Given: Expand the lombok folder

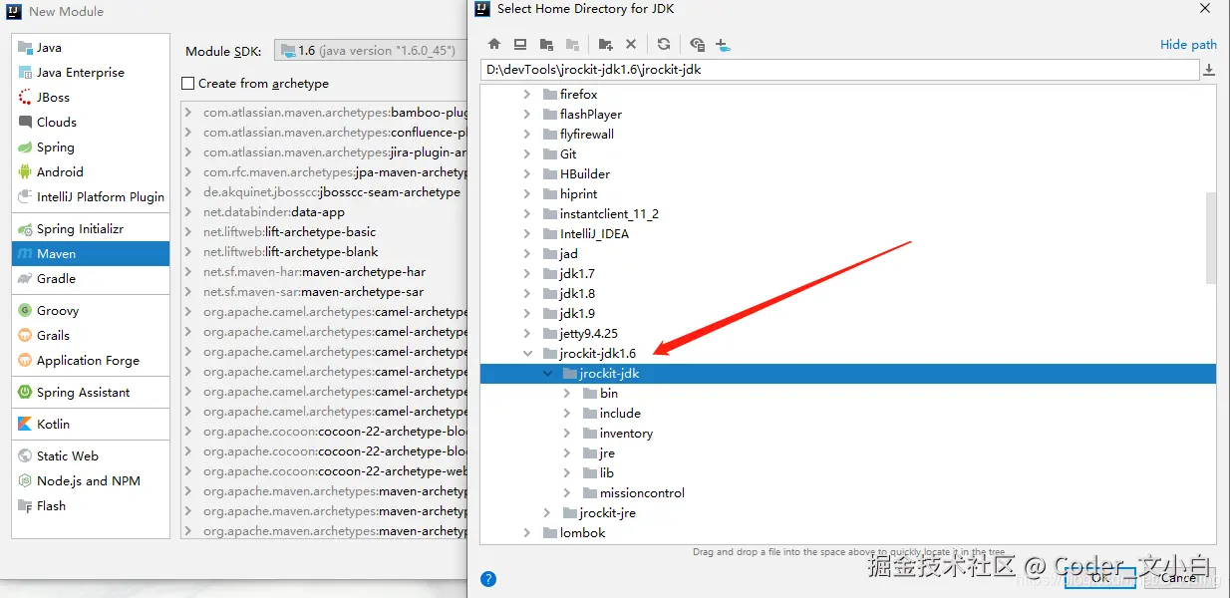Looking at the screenshot, I should [528, 533].
